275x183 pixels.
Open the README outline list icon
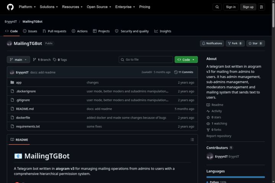tap(192, 140)
